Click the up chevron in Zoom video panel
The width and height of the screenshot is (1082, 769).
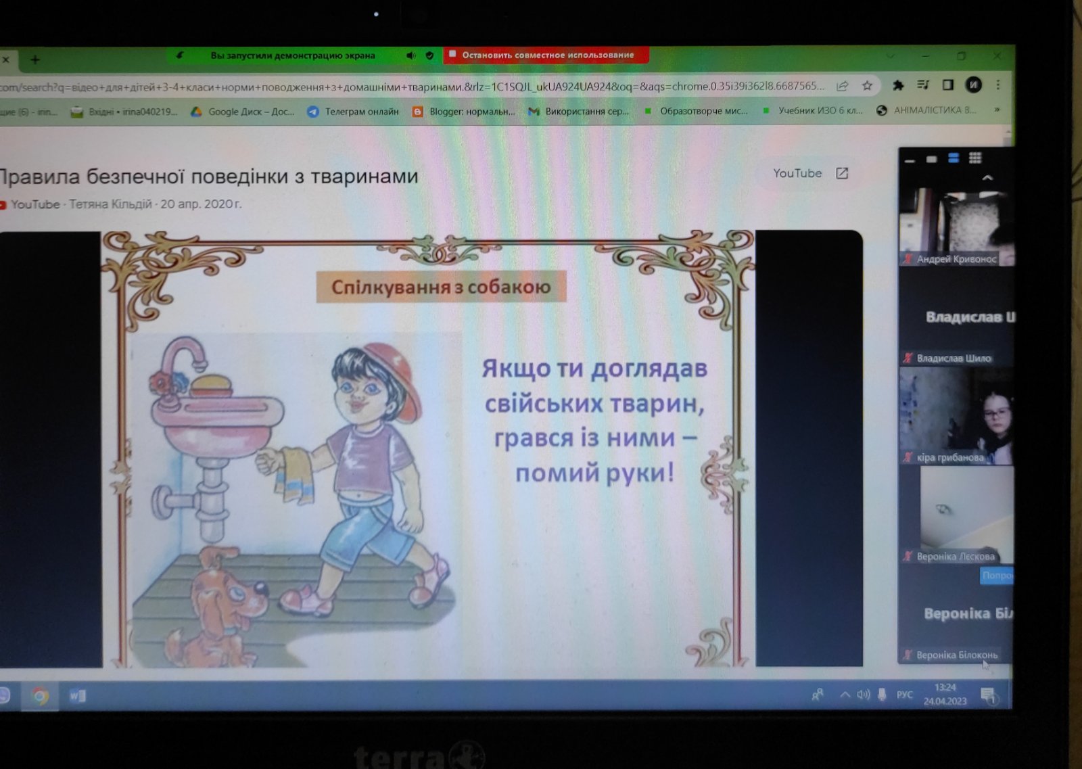[x=987, y=178]
